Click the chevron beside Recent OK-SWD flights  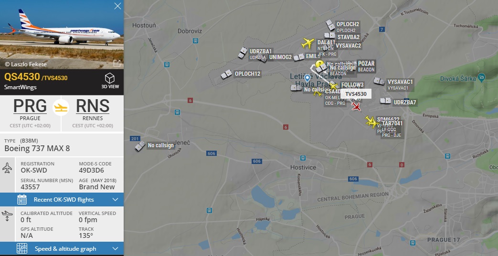[x=115, y=200]
